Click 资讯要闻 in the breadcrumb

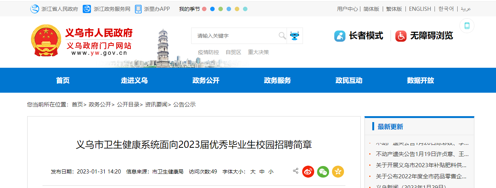tap(156, 105)
